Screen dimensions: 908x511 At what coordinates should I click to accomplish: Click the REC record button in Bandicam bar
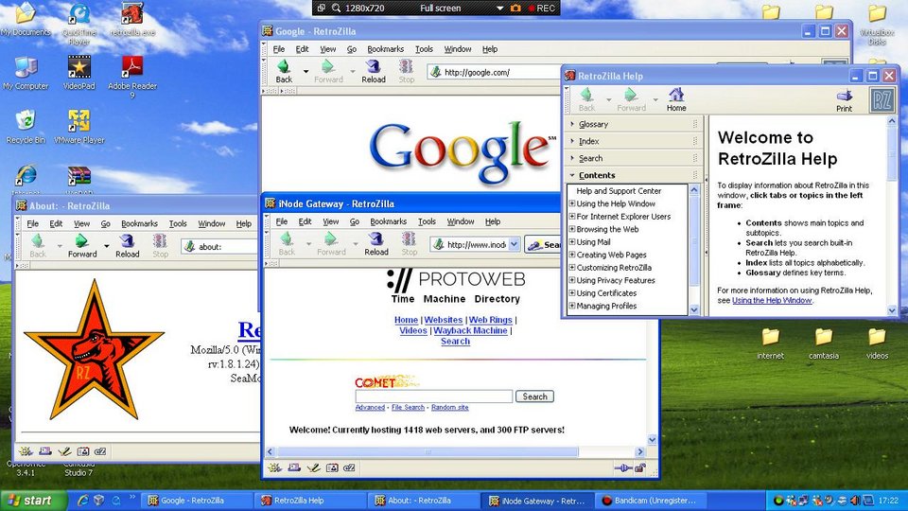click(x=541, y=9)
